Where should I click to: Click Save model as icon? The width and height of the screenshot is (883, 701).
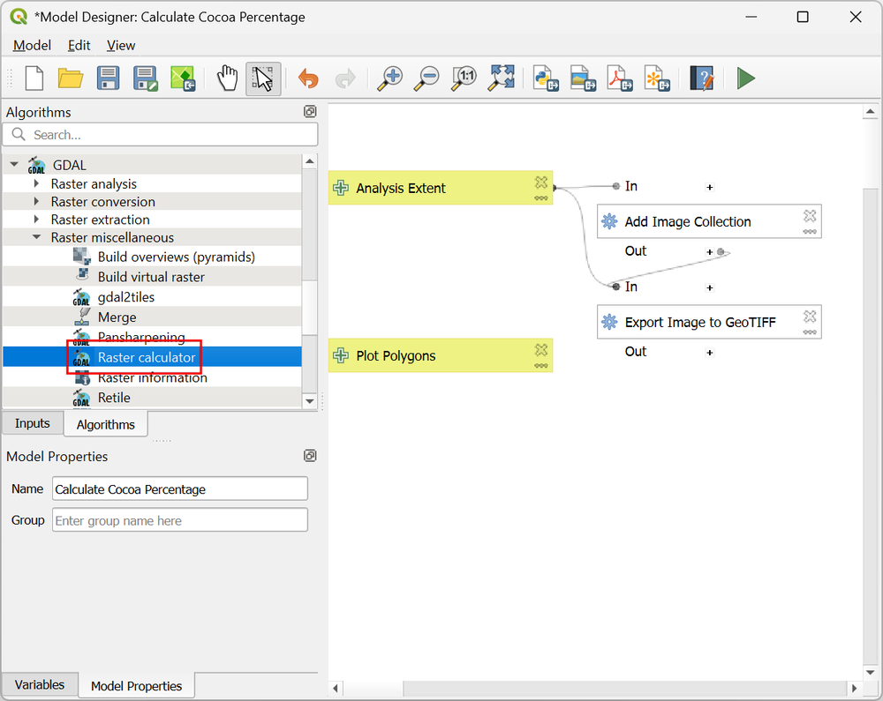tap(146, 78)
